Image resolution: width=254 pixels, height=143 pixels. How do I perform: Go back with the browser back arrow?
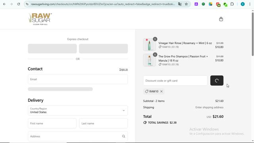[x=4, y=4]
